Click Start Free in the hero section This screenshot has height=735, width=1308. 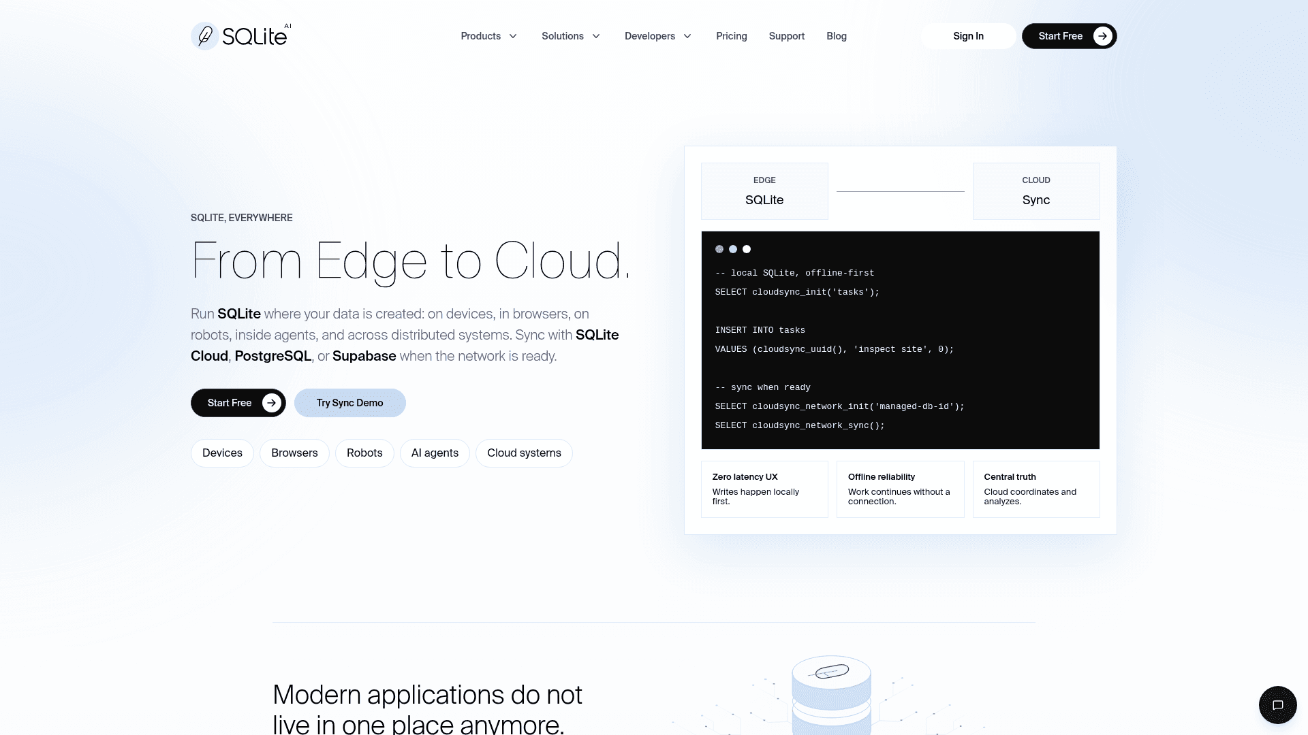(238, 403)
